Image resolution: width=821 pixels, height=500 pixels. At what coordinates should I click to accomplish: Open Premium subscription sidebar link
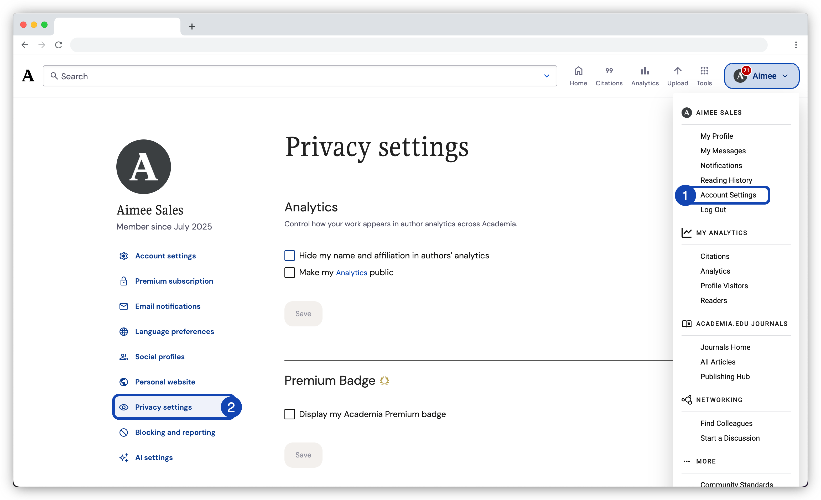pyautogui.click(x=174, y=281)
